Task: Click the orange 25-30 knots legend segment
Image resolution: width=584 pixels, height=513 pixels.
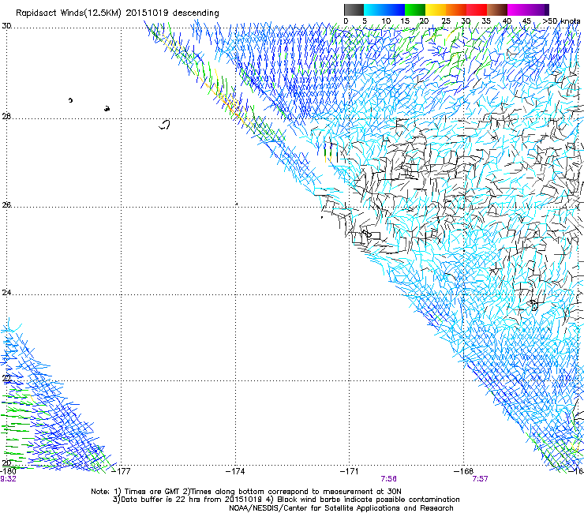Action: click(x=456, y=9)
